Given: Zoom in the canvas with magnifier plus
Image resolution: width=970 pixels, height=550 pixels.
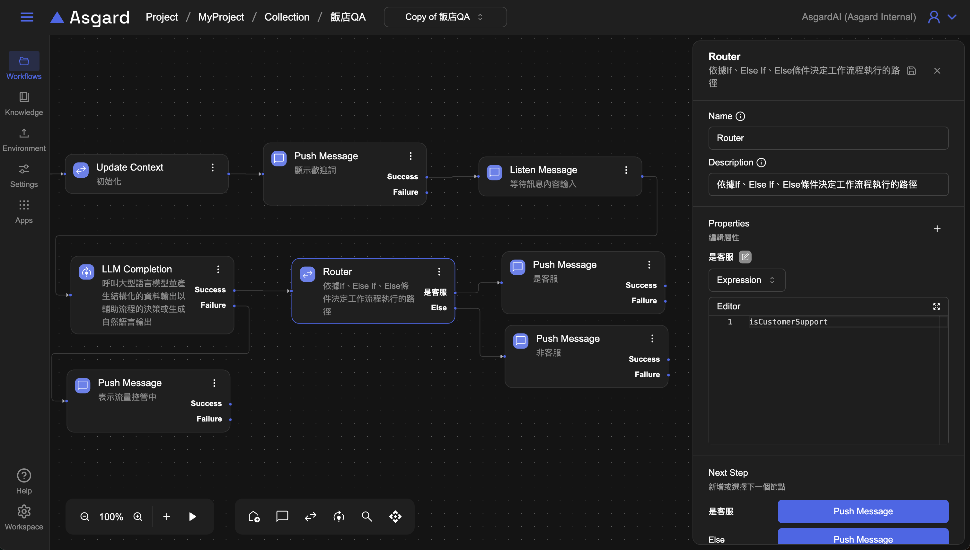Looking at the screenshot, I should [138, 516].
